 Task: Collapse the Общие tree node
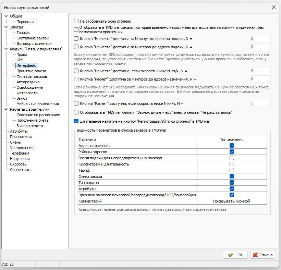[6, 16]
